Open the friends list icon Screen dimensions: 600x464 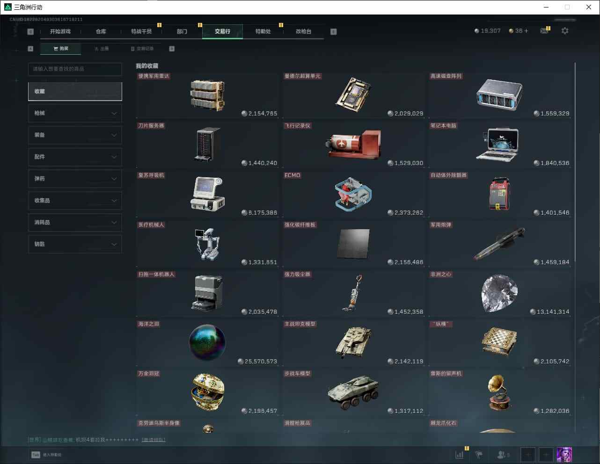pyautogui.click(x=504, y=455)
